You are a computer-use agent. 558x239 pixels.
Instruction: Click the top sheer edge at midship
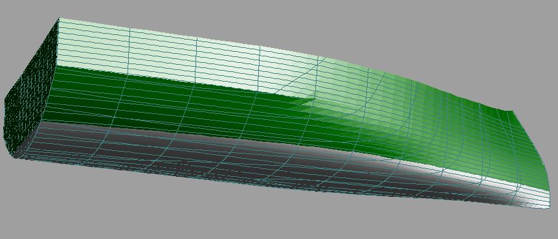[260, 46]
